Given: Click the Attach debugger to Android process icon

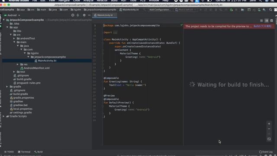Looking at the screenshot, I should tap(231, 10).
